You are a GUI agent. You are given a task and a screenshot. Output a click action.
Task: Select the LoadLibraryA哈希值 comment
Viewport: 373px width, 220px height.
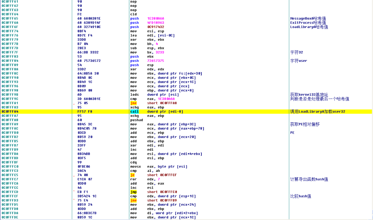309,27
